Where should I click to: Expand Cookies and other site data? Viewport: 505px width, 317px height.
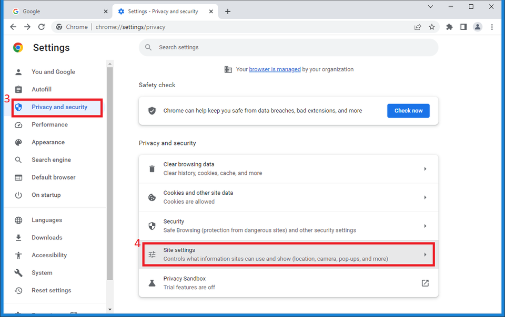425,197
